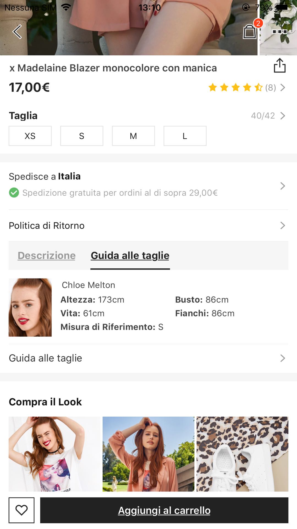Tap the back arrow icon
The width and height of the screenshot is (297, 529).
tap(17, 32)
